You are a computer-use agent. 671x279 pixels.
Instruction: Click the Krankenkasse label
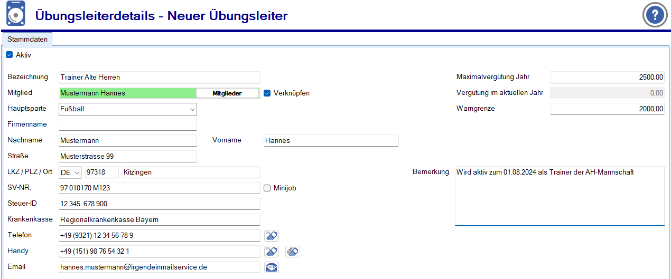pyautogui.click(x=30, y=219)
